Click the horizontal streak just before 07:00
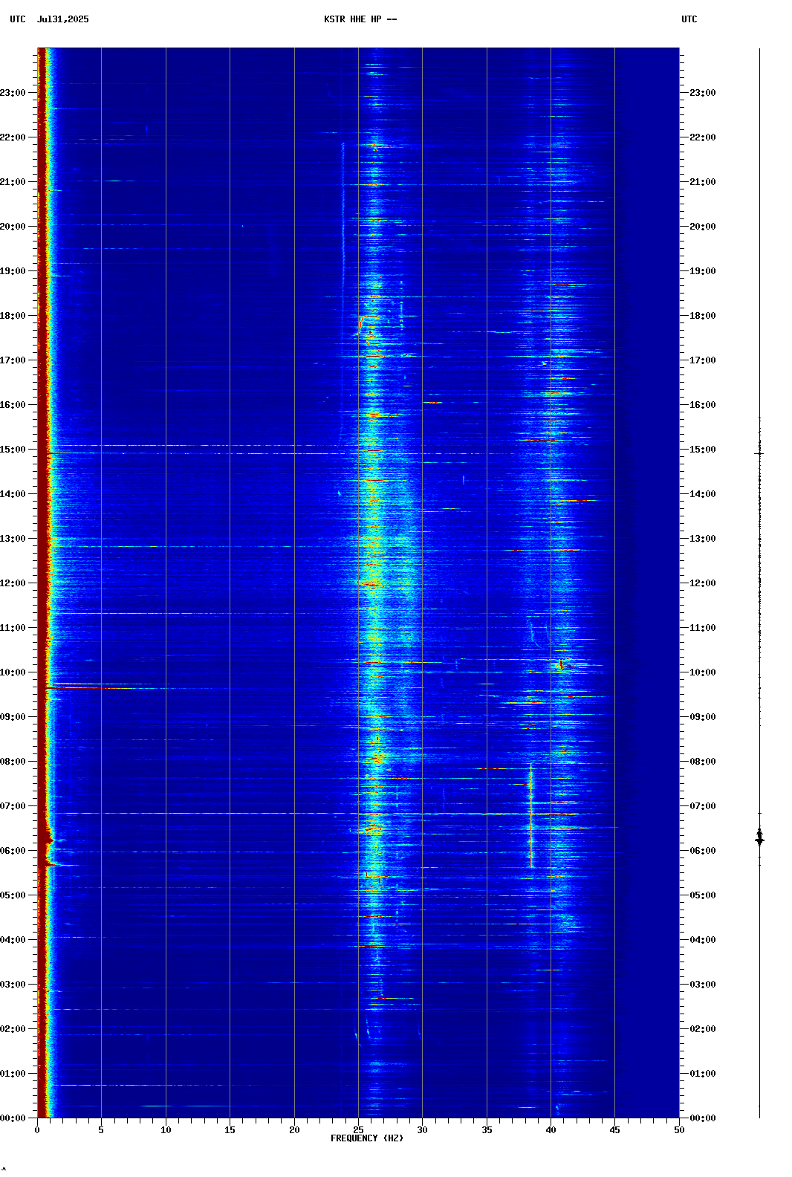This screenshot has height=1177, width=792. click(319, 813)
